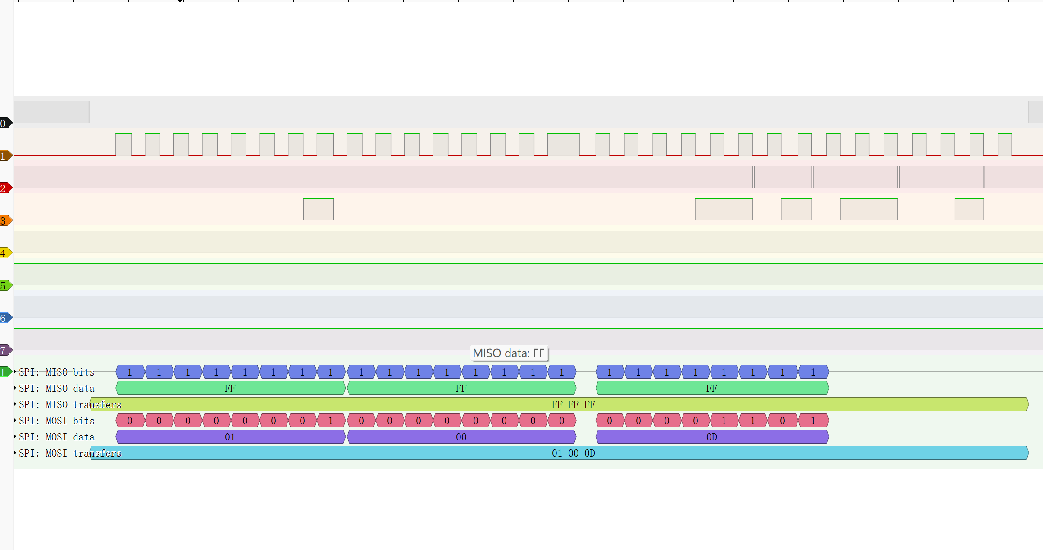Viewport: 1043px width, 550px height.
Task: Select the first FF annotation in MISO data
Action: pos(230,388)
